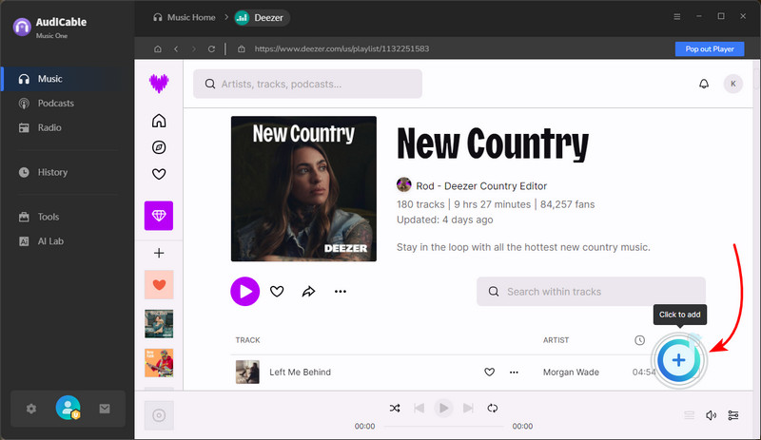The image size is (761, 440).
Task: Click the browser home icon
Action: pyautogui.click(x=158, y=49)
